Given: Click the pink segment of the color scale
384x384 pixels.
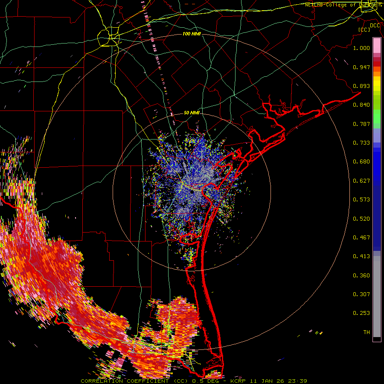Looking at the screenshot, I should tap(377, 46).
